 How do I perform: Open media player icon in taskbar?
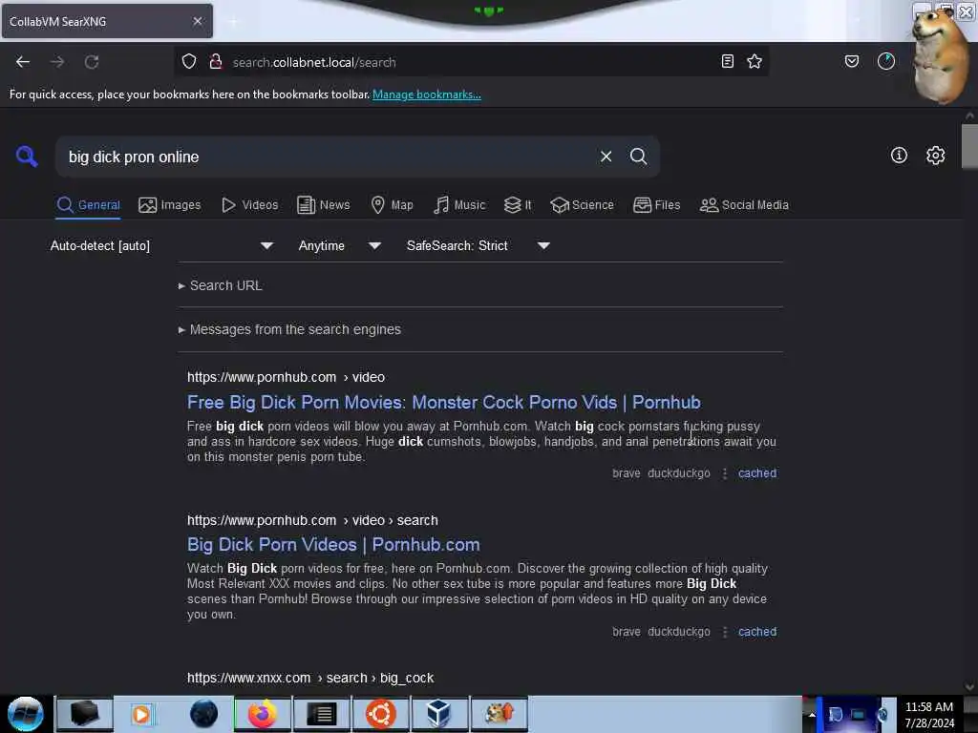coord(142,714)
